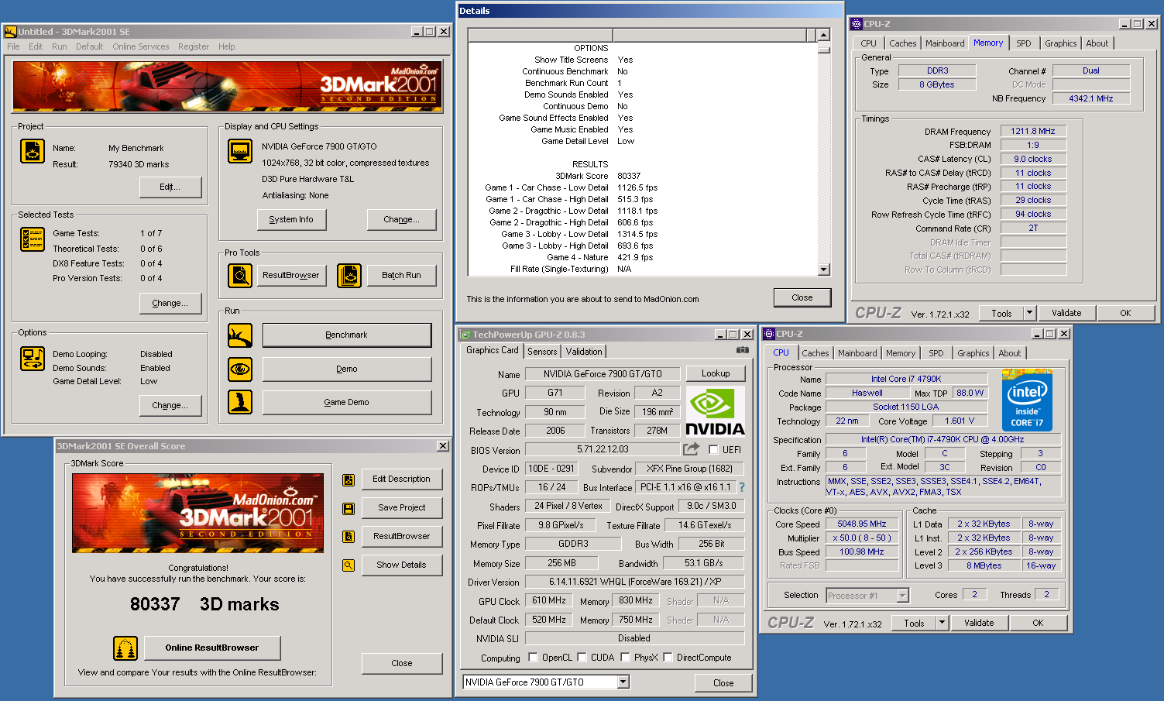
Task: Click the icon beside Edit Description button
Action: 349,480
